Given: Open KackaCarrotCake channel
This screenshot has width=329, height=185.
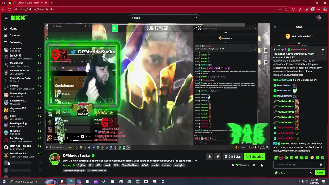Looking at the screenshot, I should point(23,80).
